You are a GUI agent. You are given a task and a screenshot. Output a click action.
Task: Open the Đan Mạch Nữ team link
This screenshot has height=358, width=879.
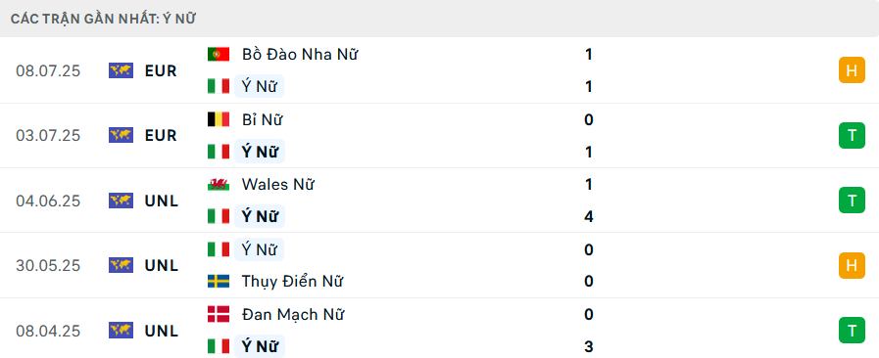tap(293, 314)
